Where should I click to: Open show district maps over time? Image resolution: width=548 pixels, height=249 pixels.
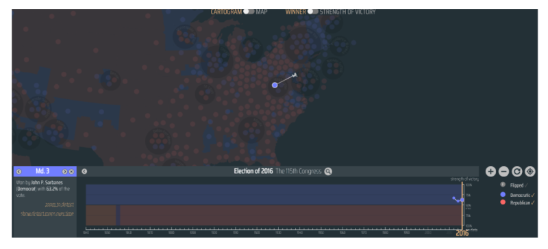47,213
